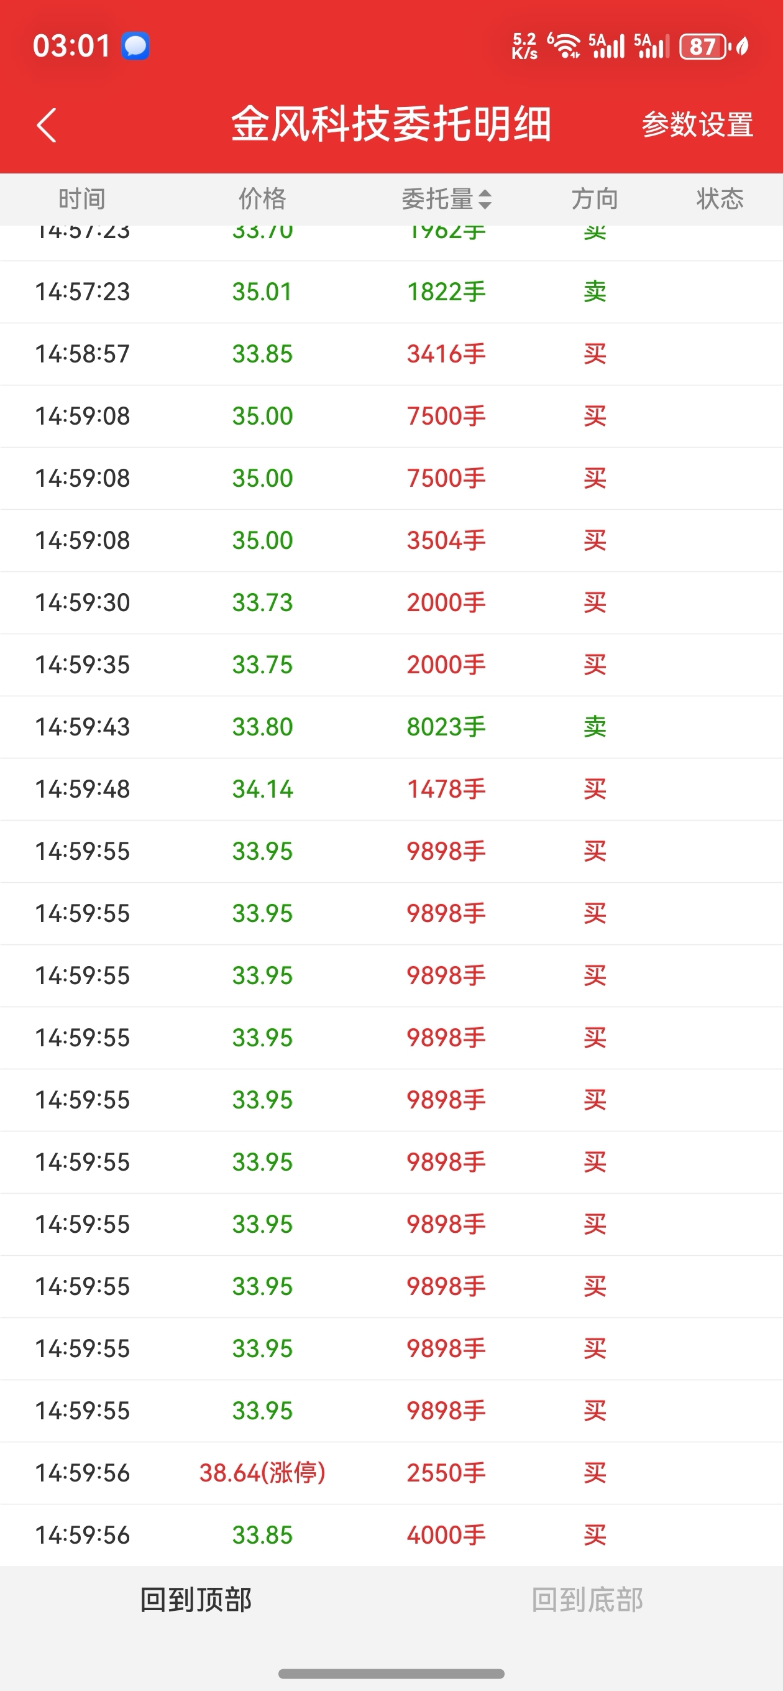Select the 方向 column header
Screen dimensions: 783x1691
(x=595, y=199)
